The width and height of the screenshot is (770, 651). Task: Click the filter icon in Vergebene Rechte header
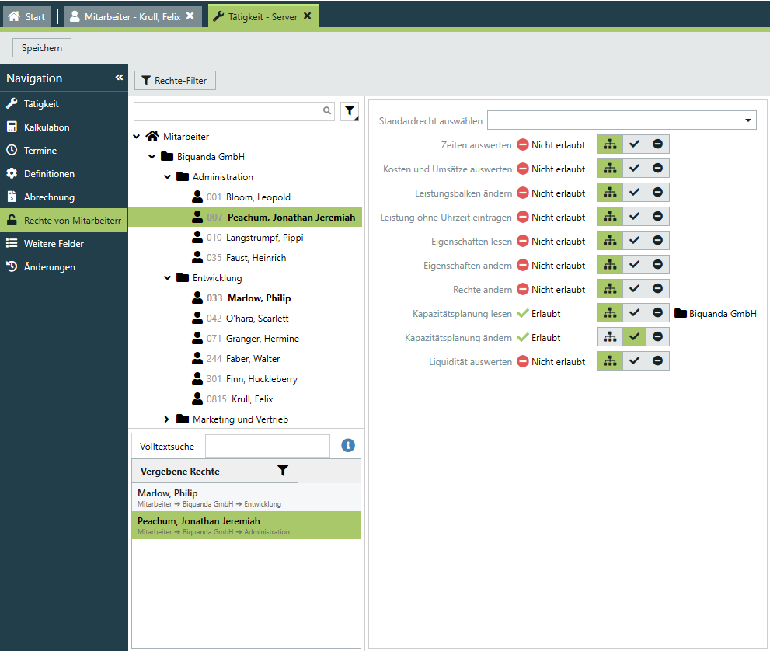click(283, 471)
